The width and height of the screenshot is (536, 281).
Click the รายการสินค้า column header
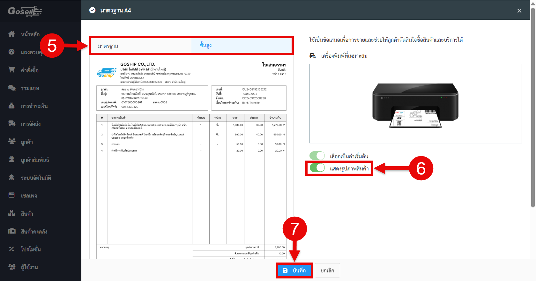pos(119,118)
